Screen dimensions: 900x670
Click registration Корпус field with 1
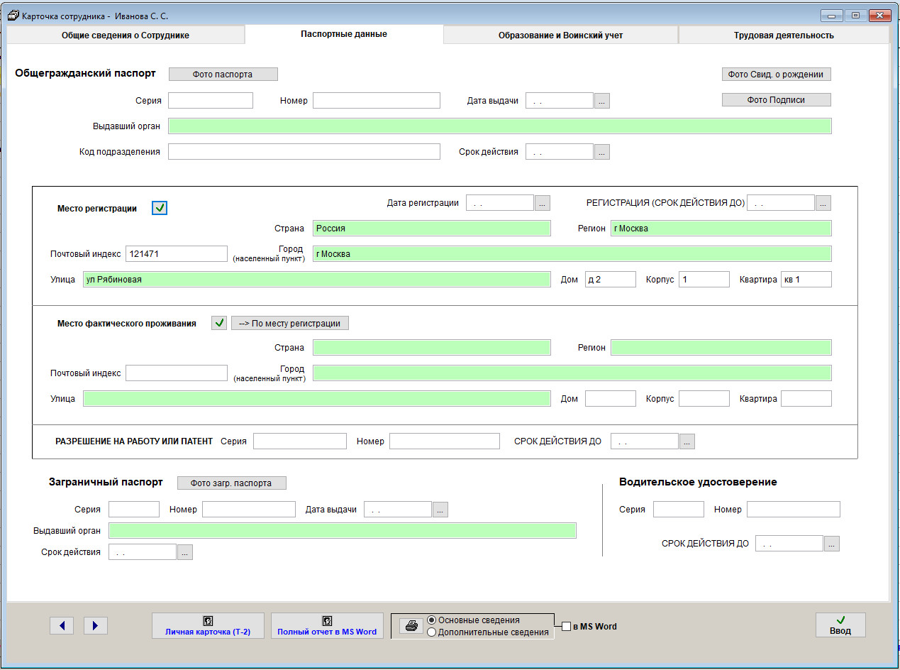pos(704,279)
